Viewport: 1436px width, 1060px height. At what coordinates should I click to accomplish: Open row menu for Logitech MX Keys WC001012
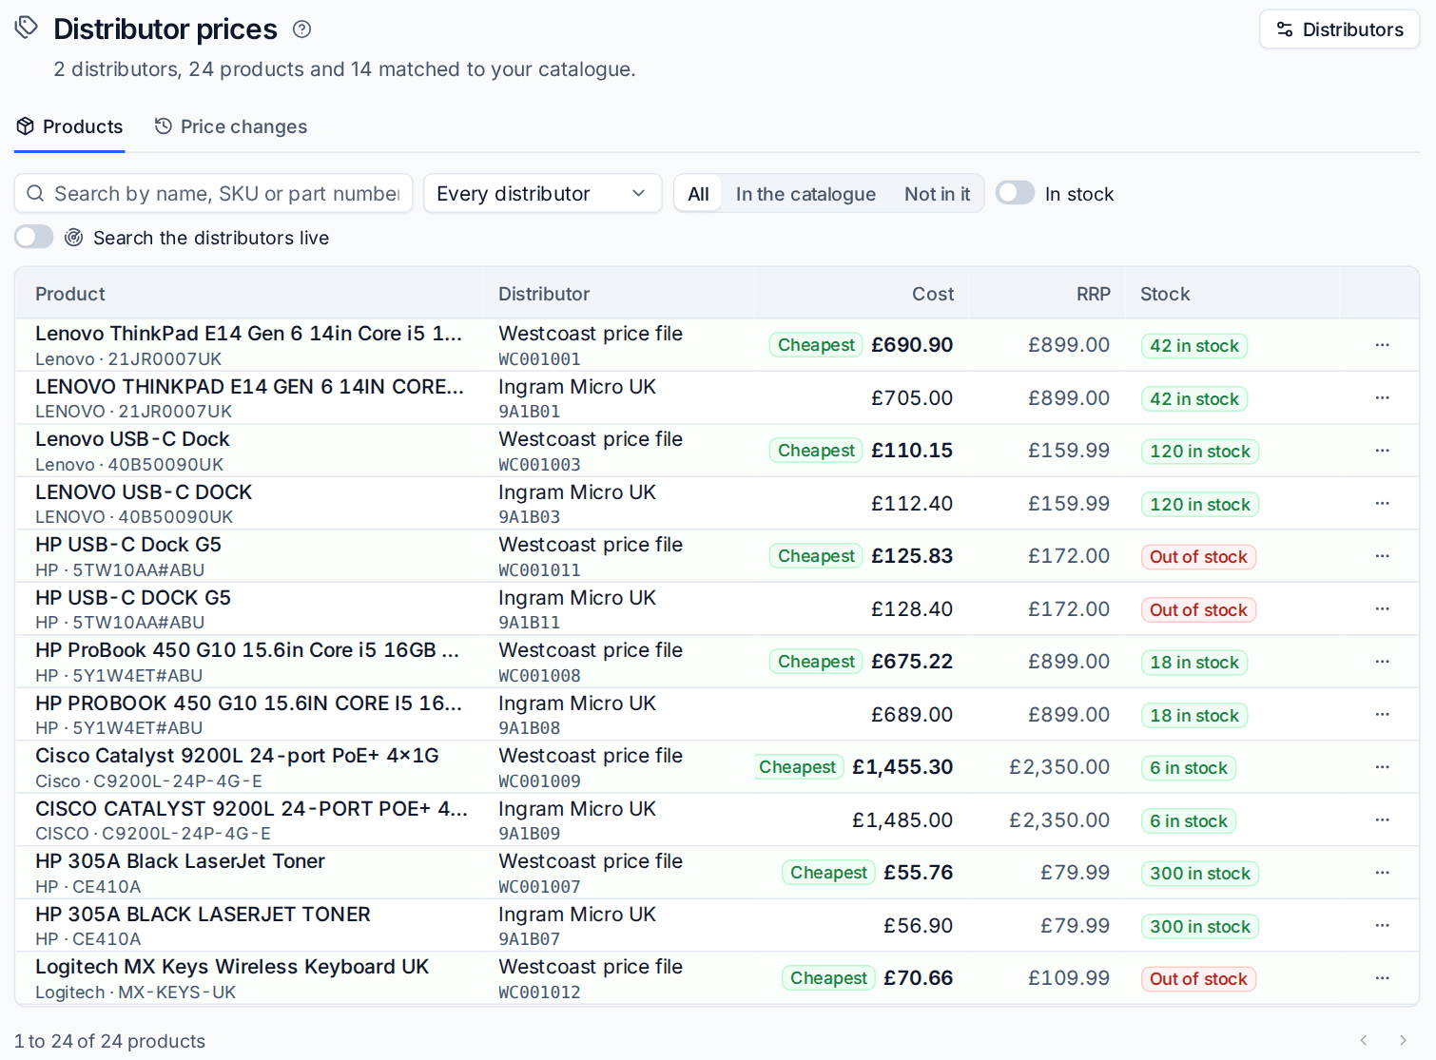tap(1382, 978)
